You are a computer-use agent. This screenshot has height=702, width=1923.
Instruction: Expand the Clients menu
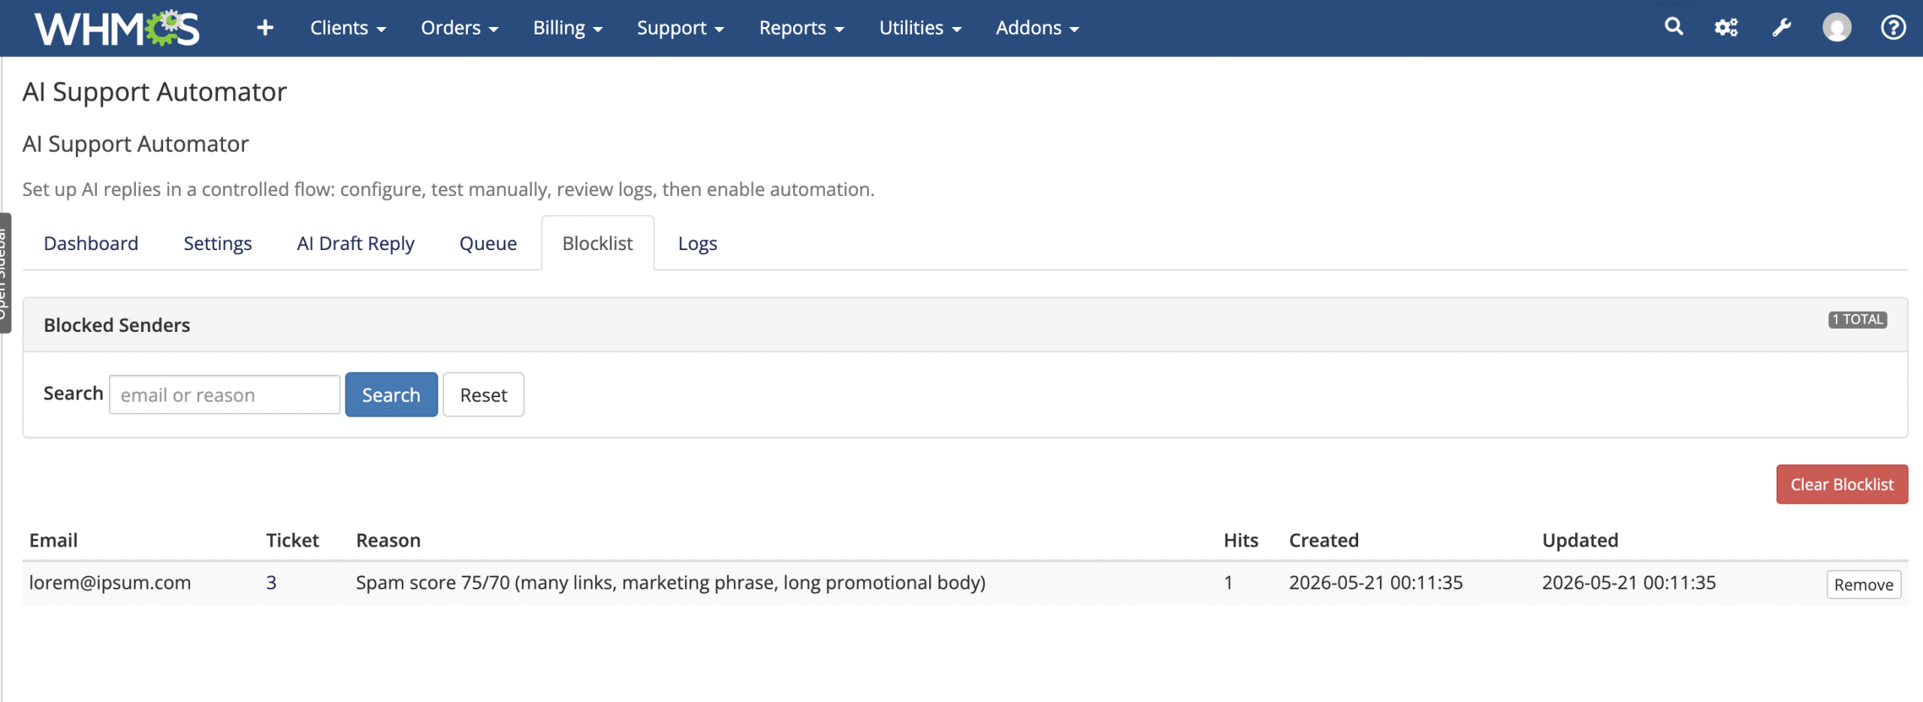pyautogui.click(x=348, y=28)
